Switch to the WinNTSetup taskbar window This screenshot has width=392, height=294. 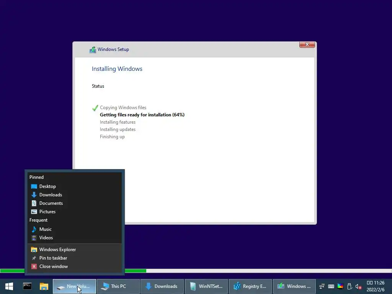[206, 286]
